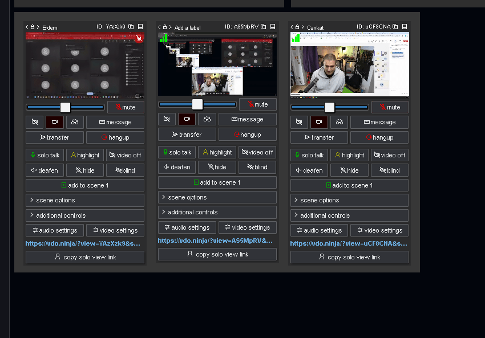The height and width of the screenshot is (338, 485).
Task: Add Cankat to scene 1
Action: pyautogui.click(x=350, y=185)
